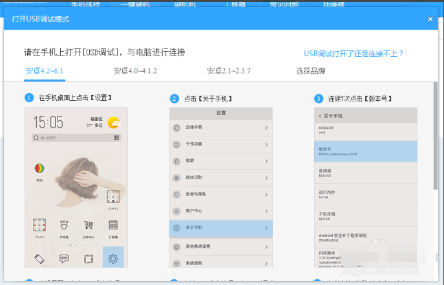The image size is (444, 285).
Task: Switch to the 安卓4.0~4.1.2 tab
Action: pos(135,71)
